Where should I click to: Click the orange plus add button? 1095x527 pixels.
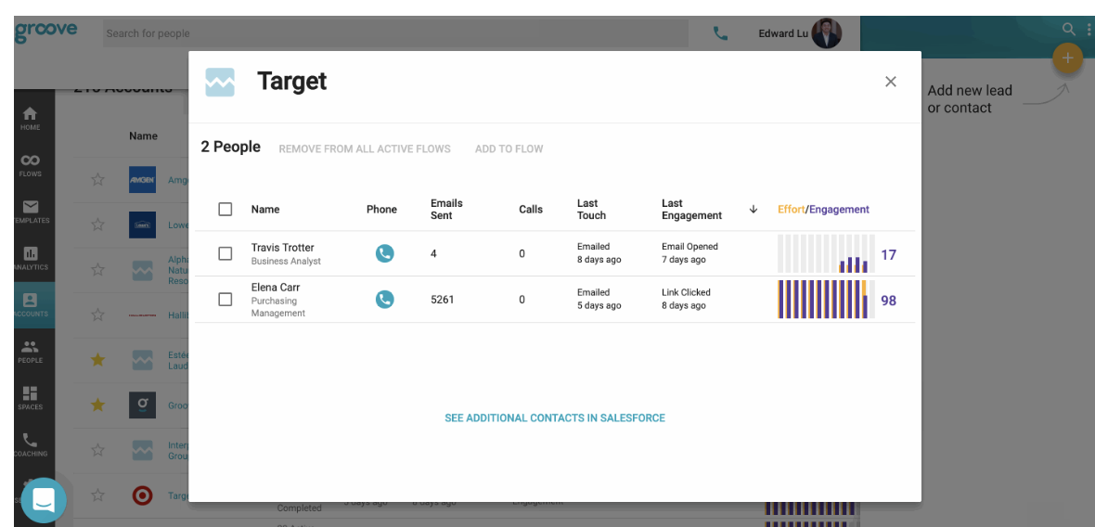click(x=1067, y=58)
